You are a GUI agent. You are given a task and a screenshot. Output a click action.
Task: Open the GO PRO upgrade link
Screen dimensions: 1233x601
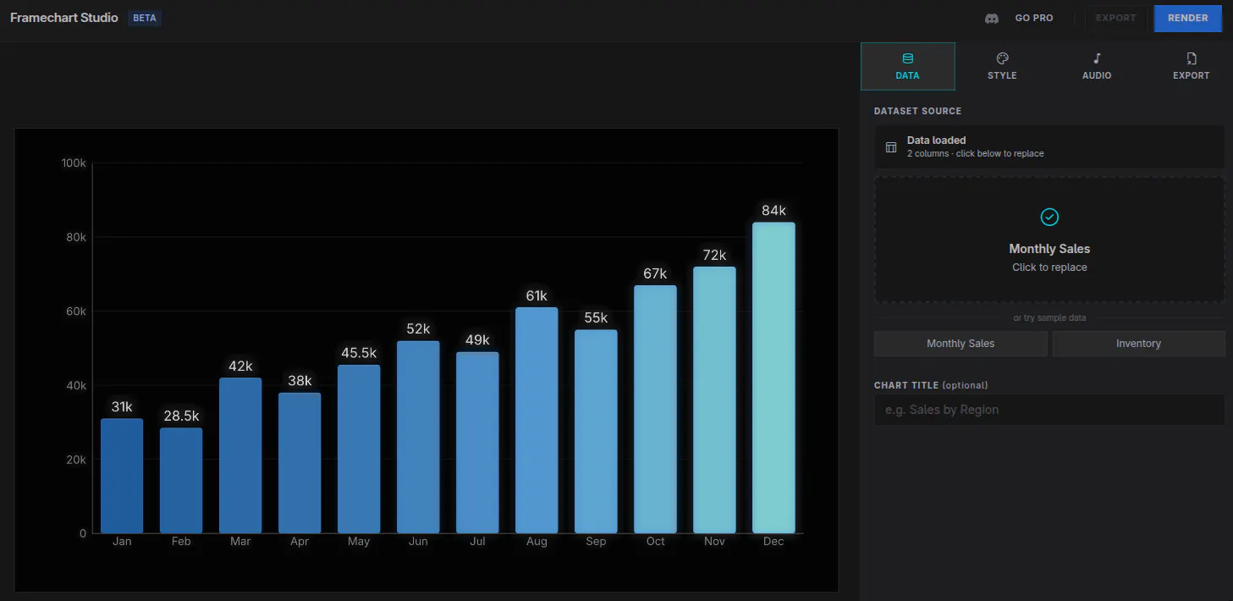[x=1034, y=18]
